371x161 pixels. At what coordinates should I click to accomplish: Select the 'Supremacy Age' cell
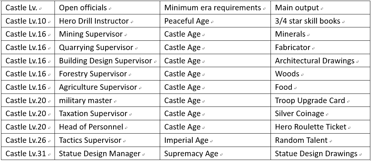(x=191, y=154)
